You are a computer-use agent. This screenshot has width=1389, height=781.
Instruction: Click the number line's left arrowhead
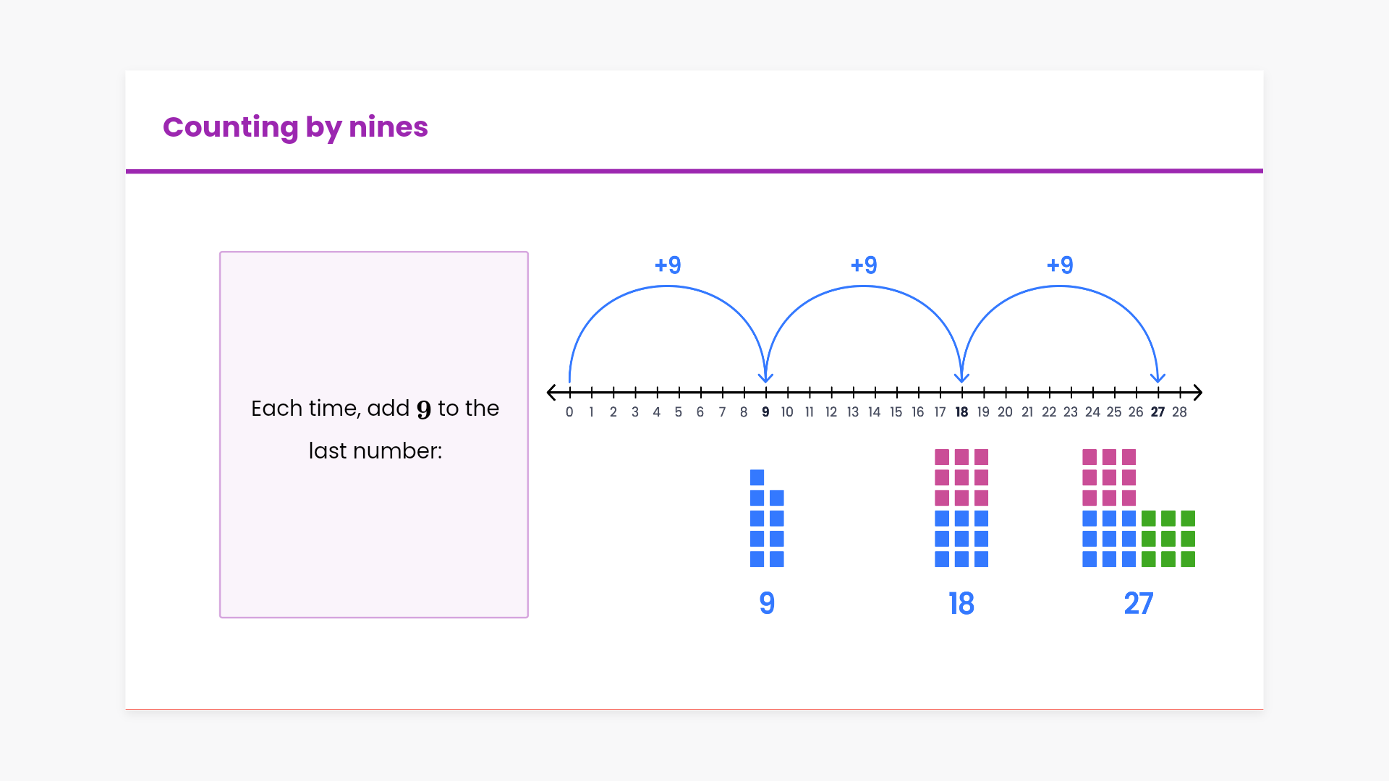[x=552, y=393]
